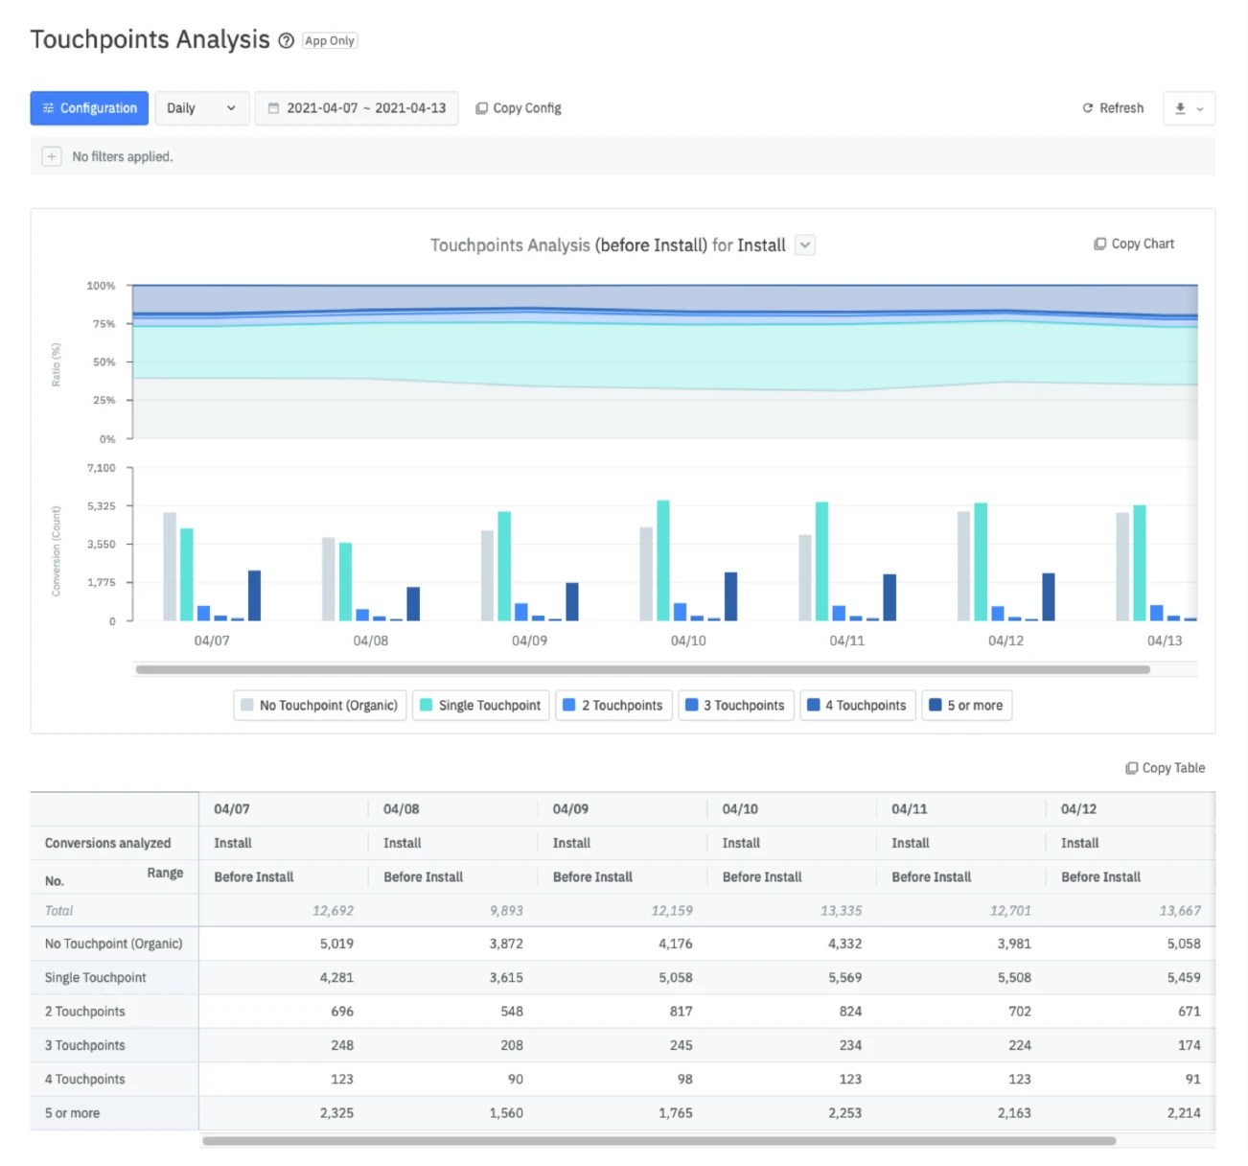Click the Copy Config button
Viewport: 1248px width, 1166px height.
pyautogui.click(x=519, y=108)
